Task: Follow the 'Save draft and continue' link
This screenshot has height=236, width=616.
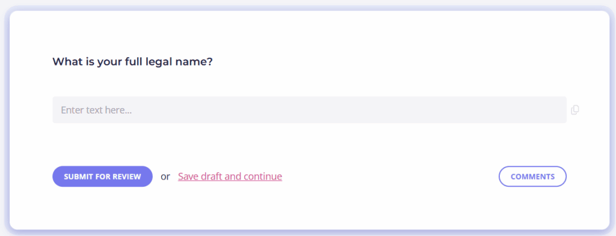Action: pyautogui.click(x=230, y=177)
